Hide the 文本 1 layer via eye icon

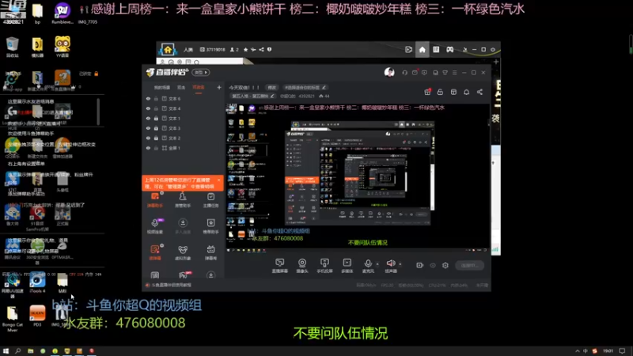148,118
